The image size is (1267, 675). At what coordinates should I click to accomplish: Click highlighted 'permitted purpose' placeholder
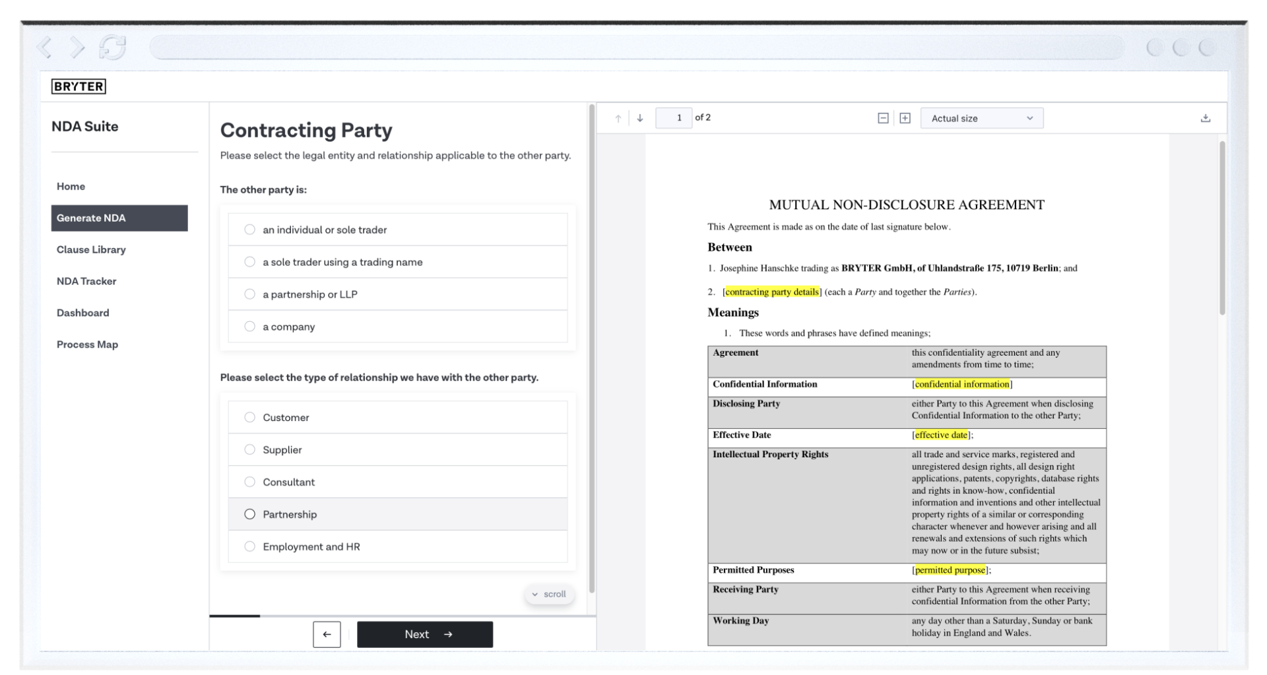click(950, 570)
